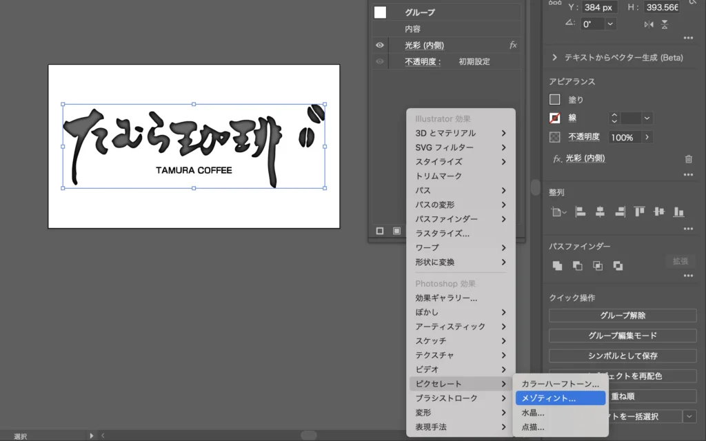Image resolution: width=706 pixels, height=441 pixels.
Task: Expand the opacity 100% flyout arrow
Action: pos(647,137)
